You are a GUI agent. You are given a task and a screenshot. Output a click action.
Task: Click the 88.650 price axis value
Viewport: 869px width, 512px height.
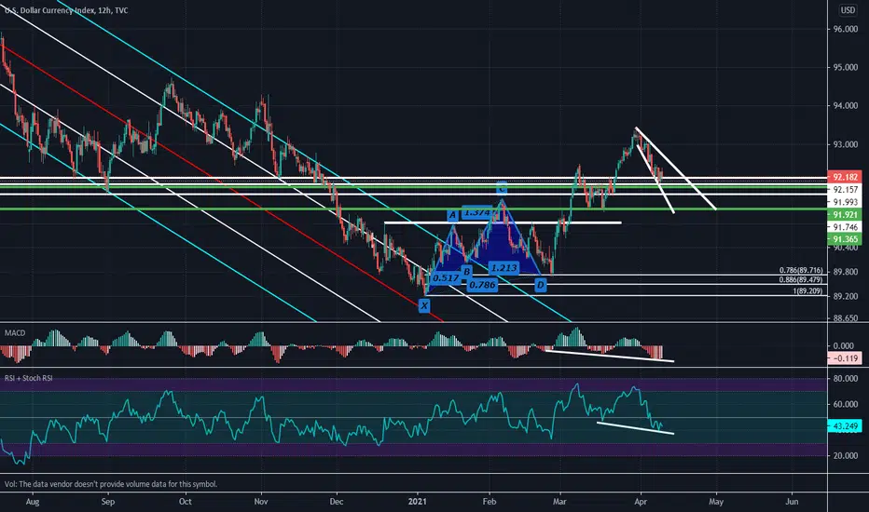(x=846, y=318)
